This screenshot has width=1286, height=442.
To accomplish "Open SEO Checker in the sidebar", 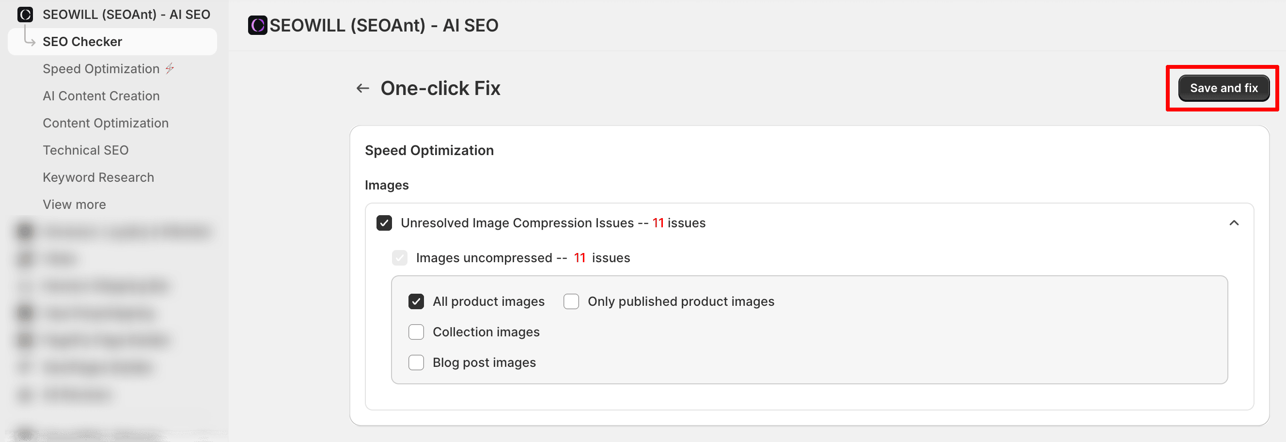I will pyautogui.click(x=82, y=42).
